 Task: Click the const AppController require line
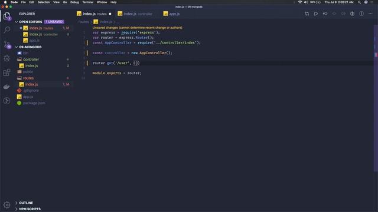[146, 43]
